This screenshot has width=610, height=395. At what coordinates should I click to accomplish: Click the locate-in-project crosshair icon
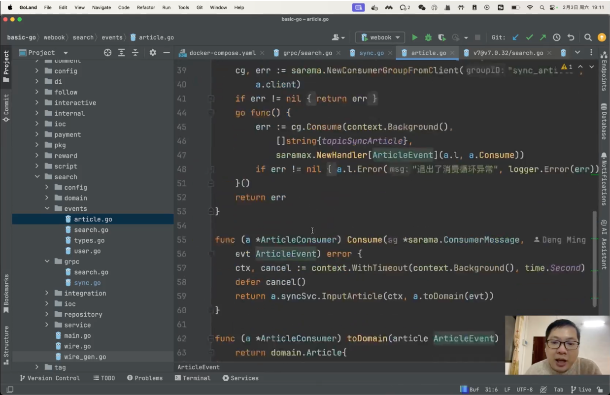coord(107,53)
